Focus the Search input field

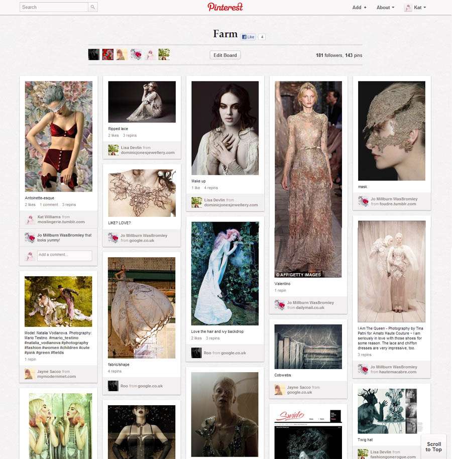coord(54,8)
